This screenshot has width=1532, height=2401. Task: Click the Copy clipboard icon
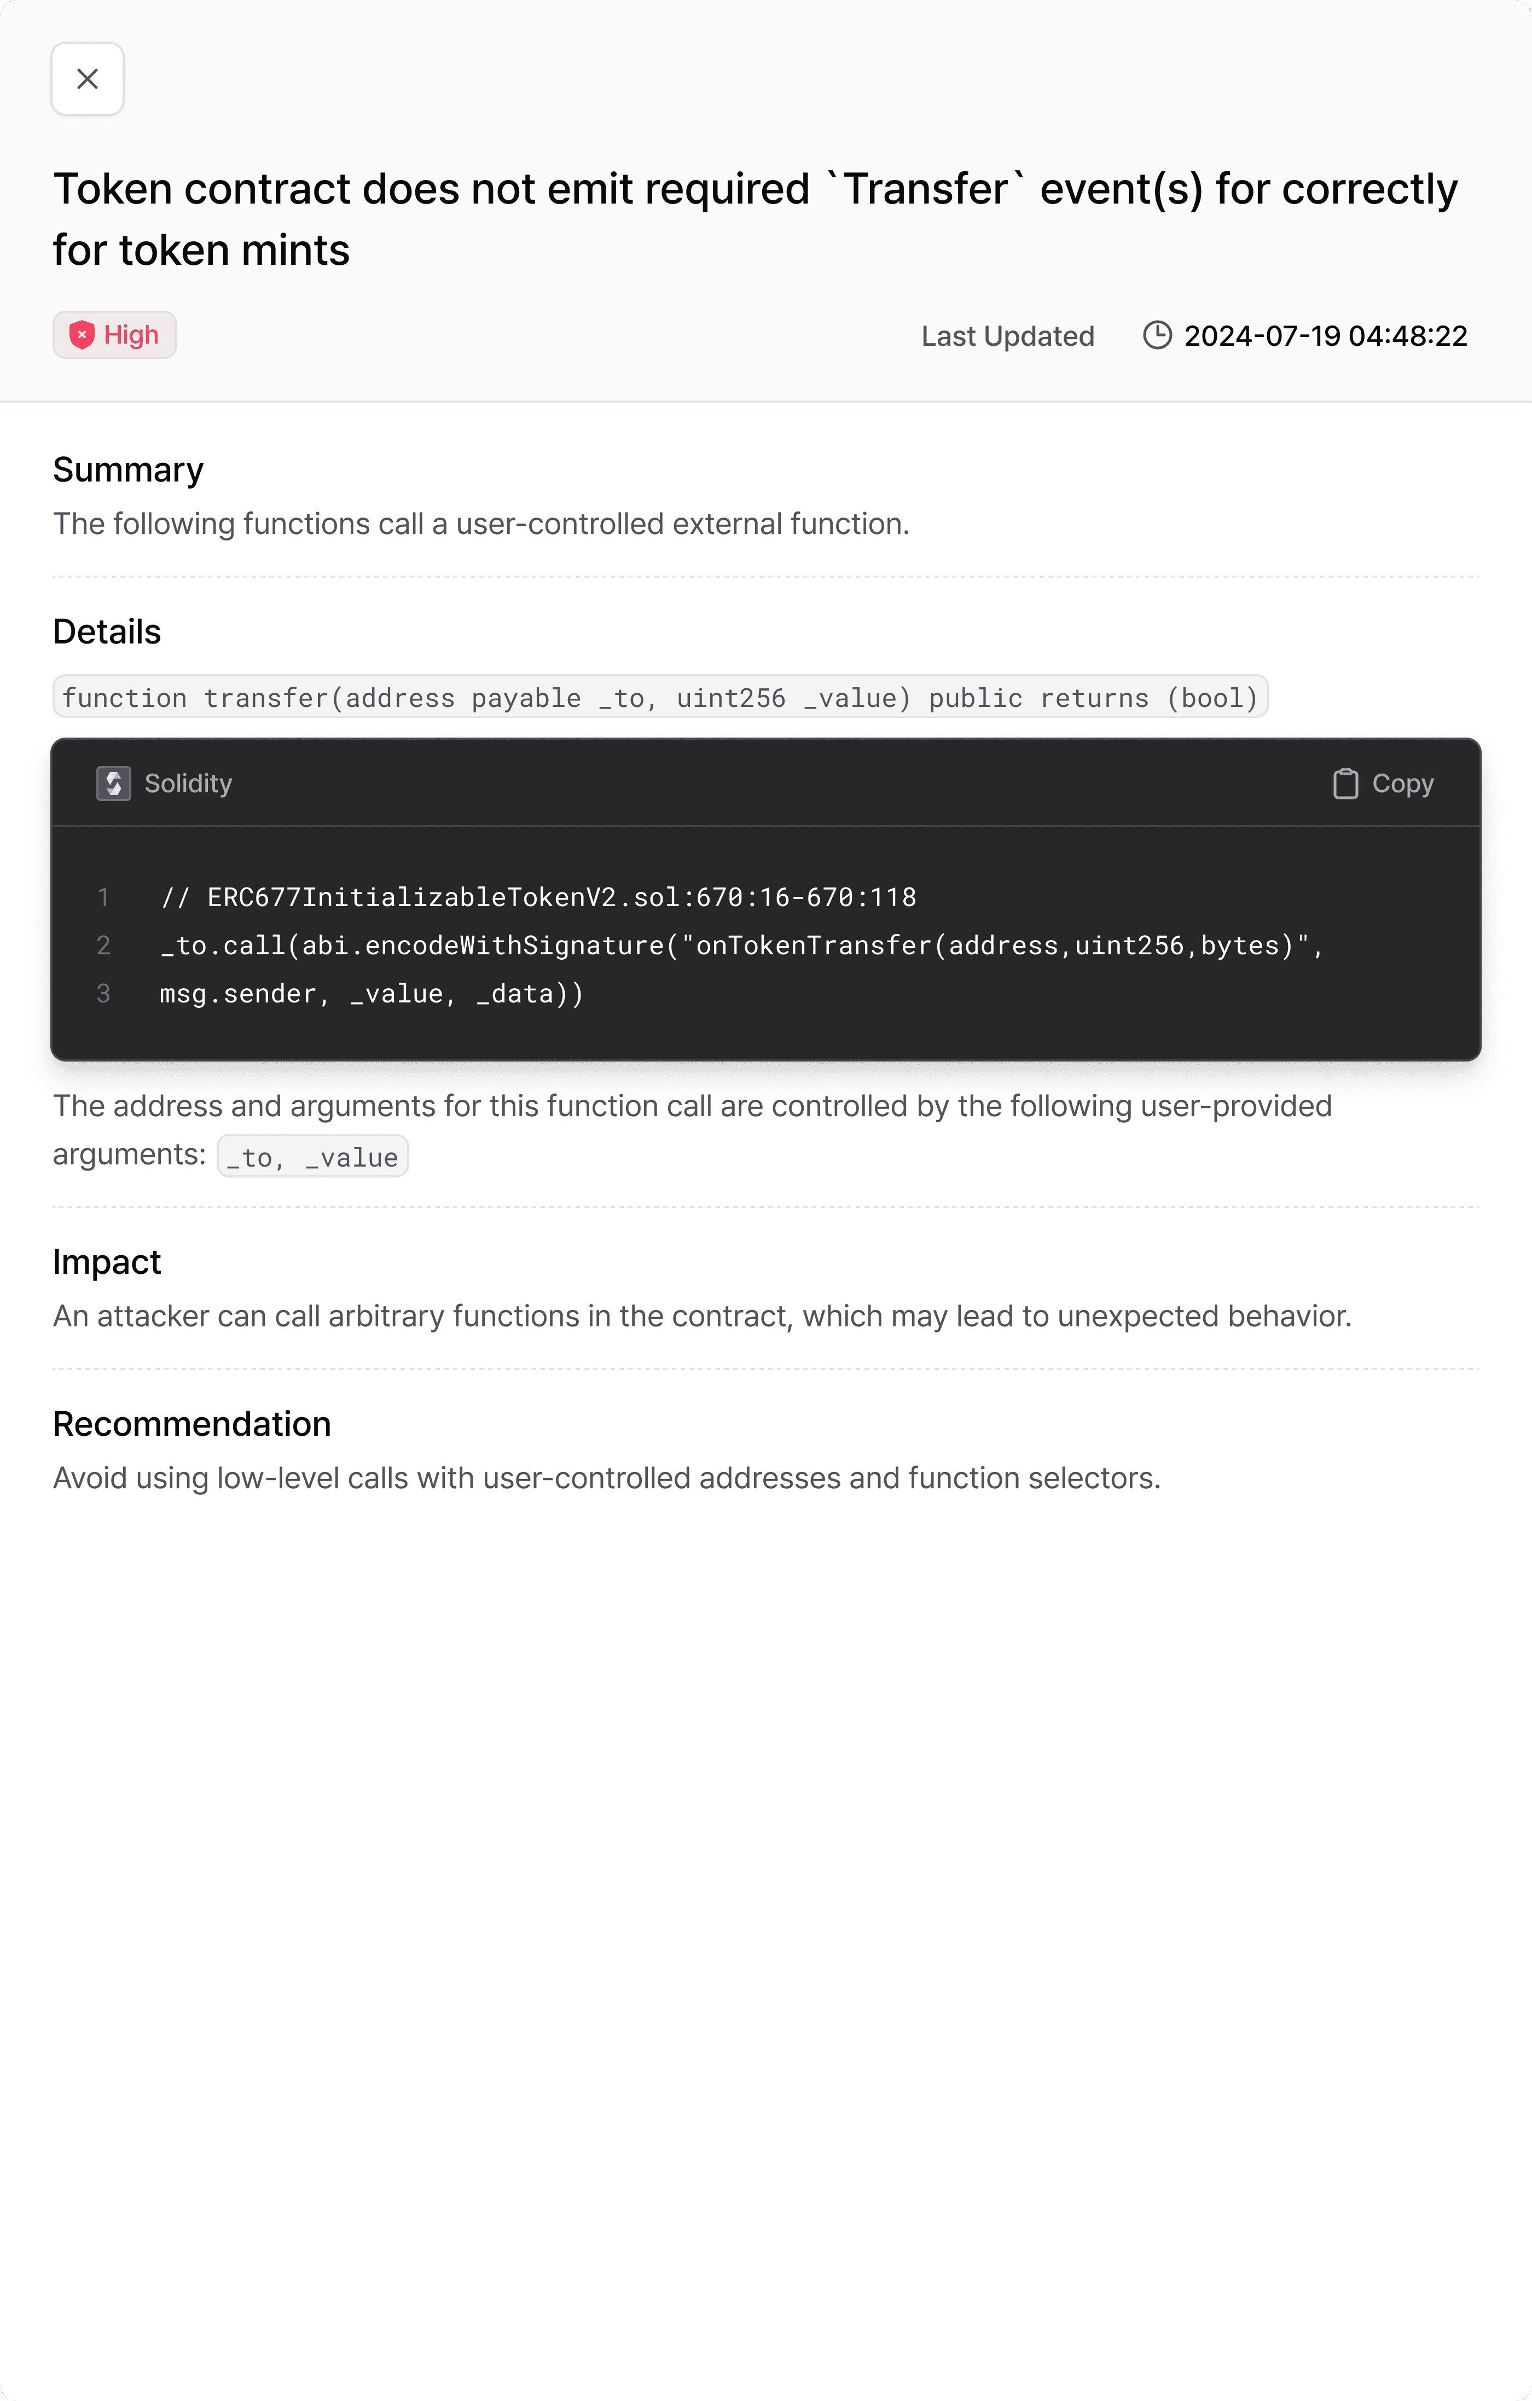pyautogui.click(x=1345, y=784)
